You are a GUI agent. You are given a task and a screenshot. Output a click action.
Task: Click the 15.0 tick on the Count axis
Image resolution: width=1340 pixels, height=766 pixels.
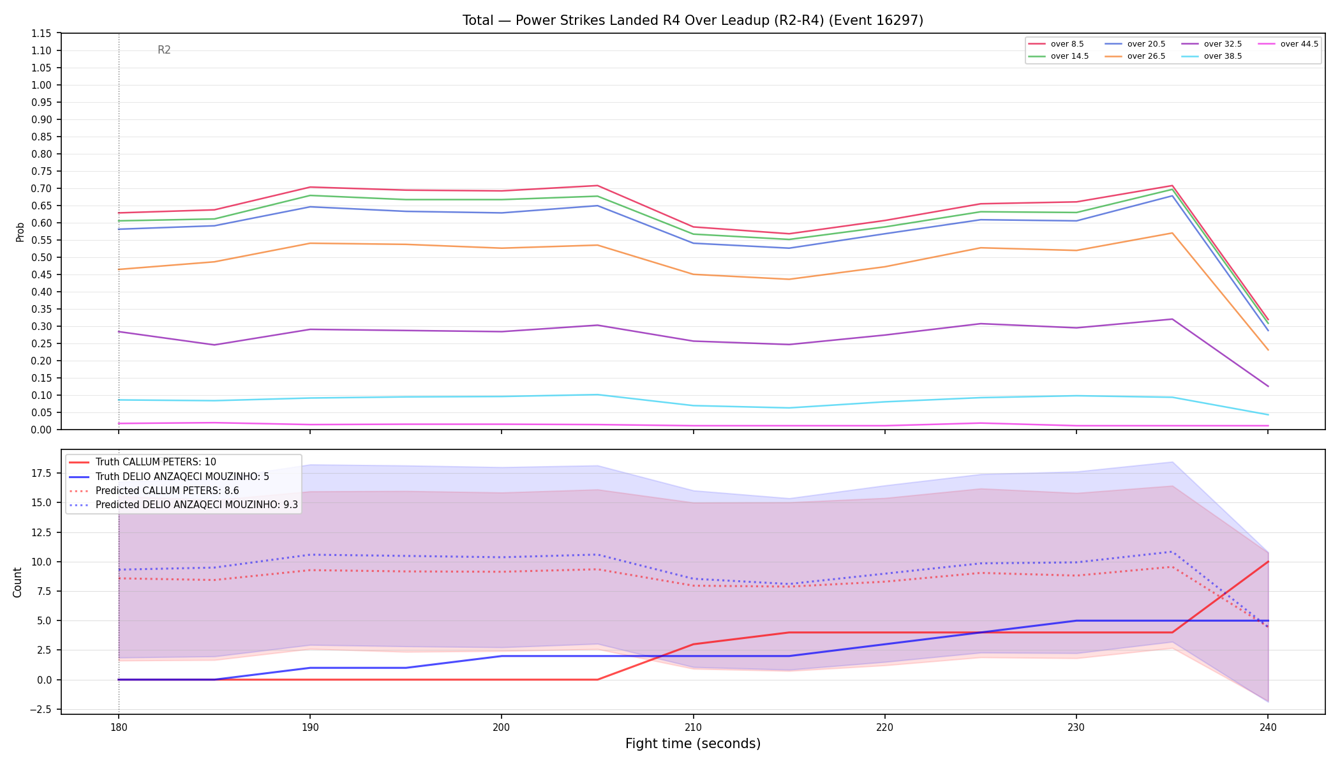42,503
